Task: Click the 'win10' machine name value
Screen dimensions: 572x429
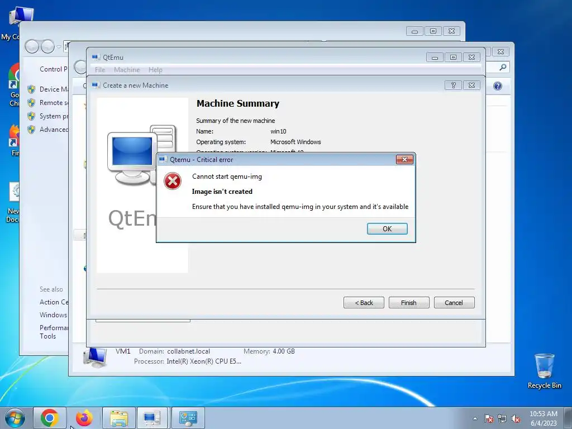Action: (x=278, y=131)
